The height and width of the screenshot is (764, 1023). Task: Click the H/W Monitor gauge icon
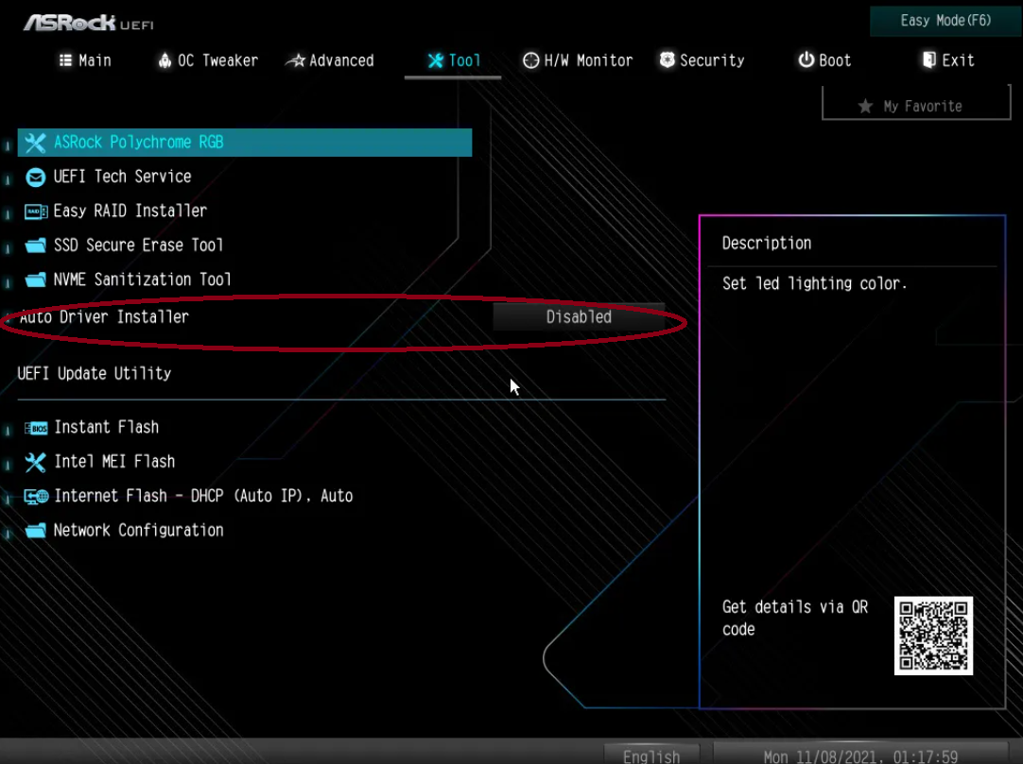pos(531,60)
